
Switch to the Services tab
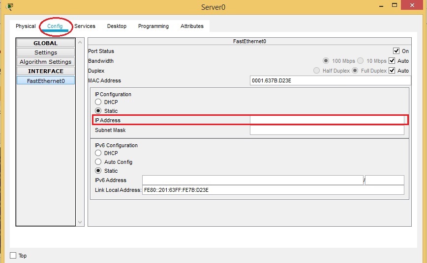[85, 26]
